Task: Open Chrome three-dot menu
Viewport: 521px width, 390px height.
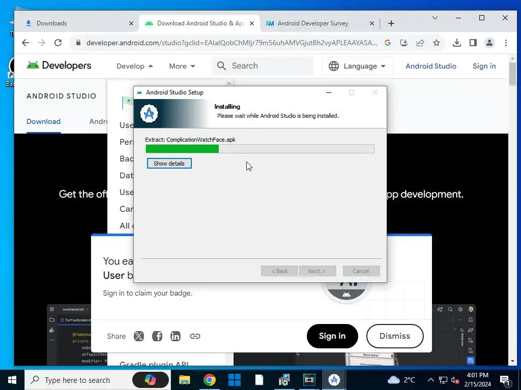Action: pos(506,43)
